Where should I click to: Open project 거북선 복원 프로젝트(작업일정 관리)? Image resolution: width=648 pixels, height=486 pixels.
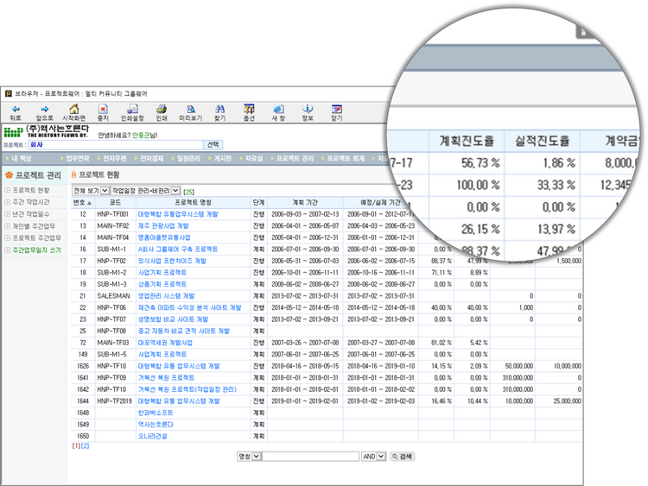pos(187,389)
